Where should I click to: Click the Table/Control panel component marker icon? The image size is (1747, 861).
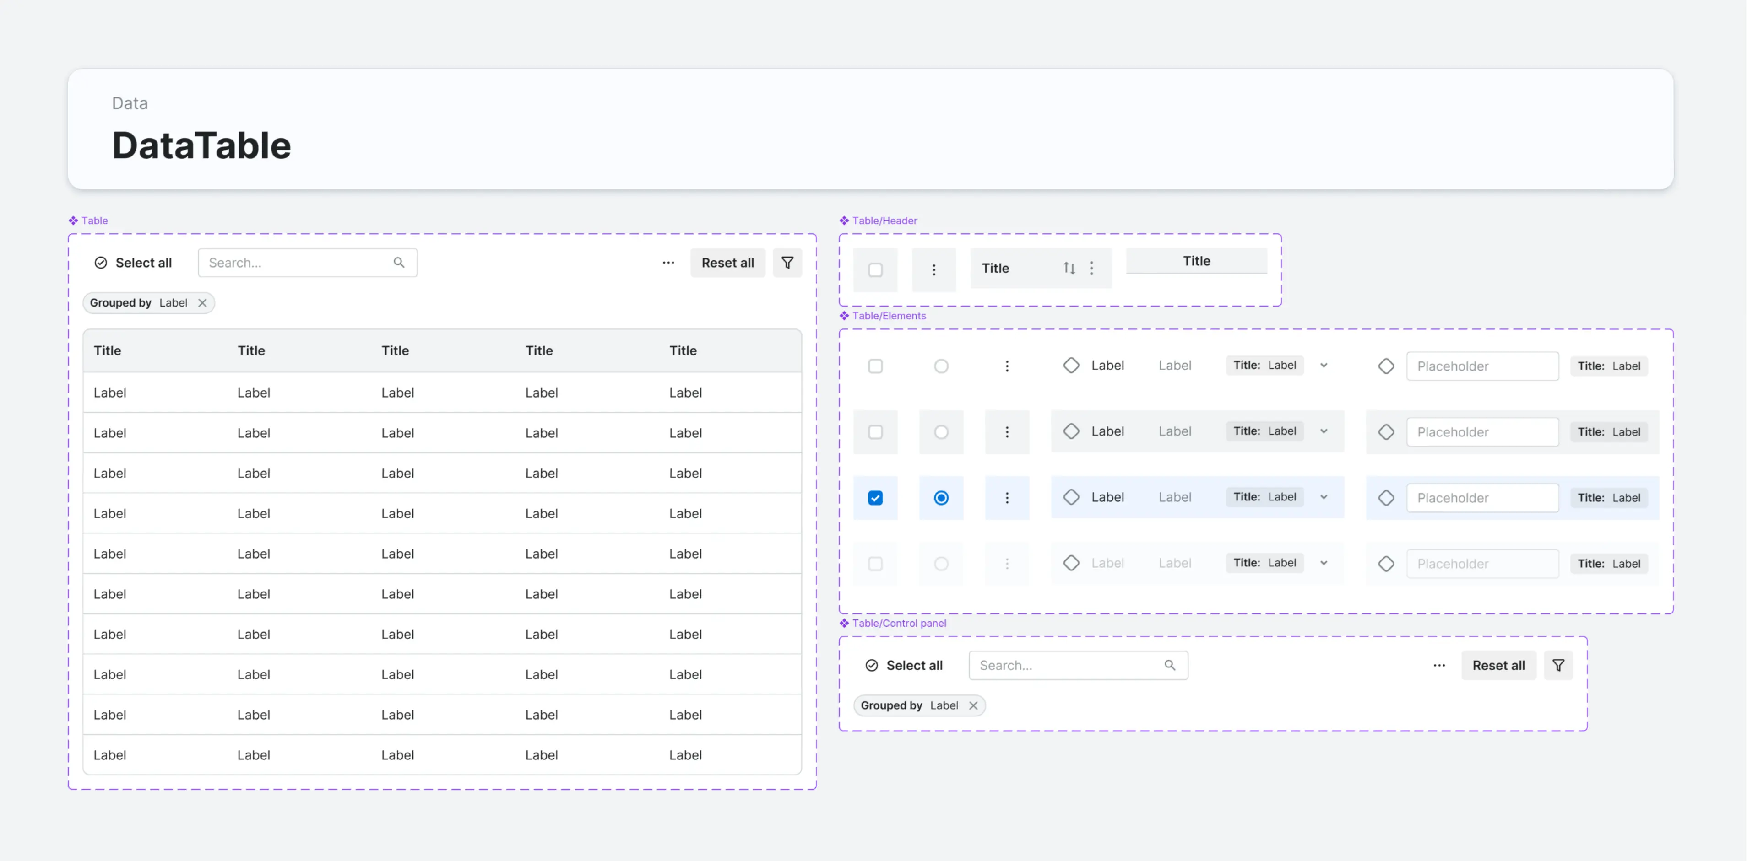[x=844, y=623]
